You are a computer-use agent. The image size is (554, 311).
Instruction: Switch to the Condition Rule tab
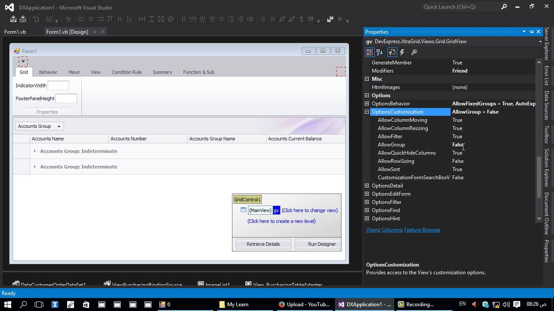pyautogui.click(x=126, y=72)
